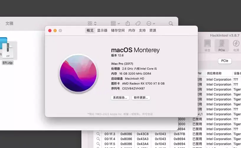The image size is (241, 148).
Task: Click the 供应商名称 column header
Action: pos(214,73)
